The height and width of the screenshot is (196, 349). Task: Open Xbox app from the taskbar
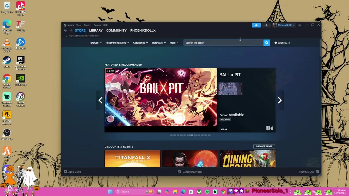click(x=199, y=192)
